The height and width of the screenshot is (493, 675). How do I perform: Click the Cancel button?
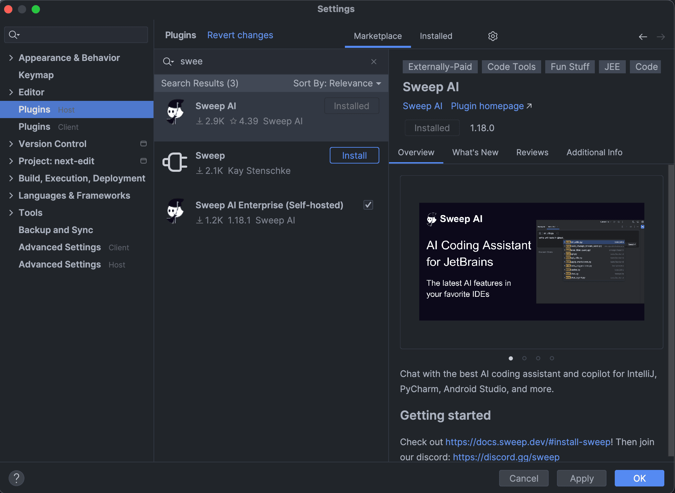pos(524,478)
